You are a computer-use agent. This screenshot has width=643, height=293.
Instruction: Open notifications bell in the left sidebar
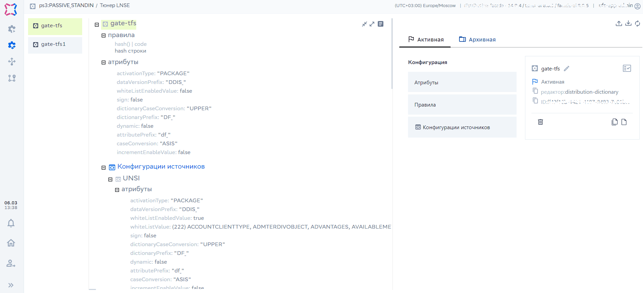click(x=11, y=223)
